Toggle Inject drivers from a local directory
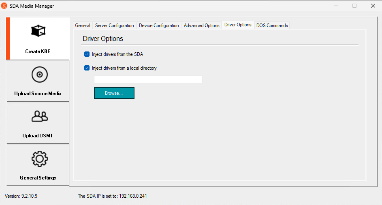This screenshot has height=205, width=382. click(87, 68)
